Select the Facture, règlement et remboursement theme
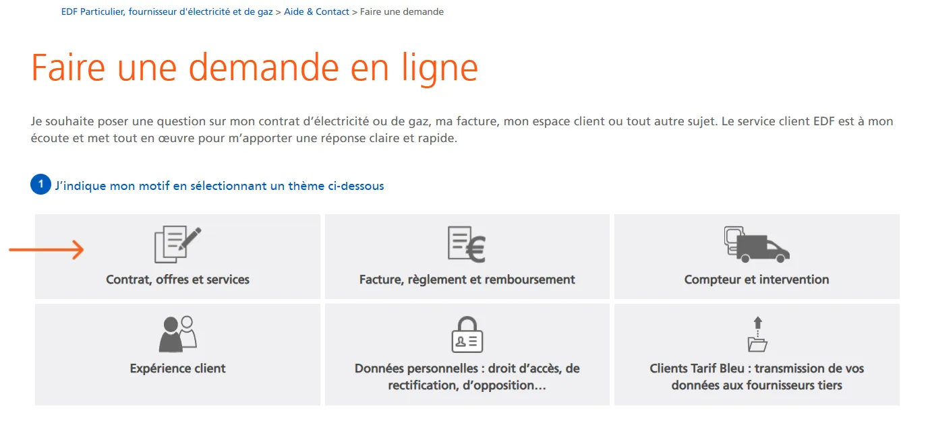Image resolution: width=928 pixels, height=425 pixels. [x=467, y=256]
